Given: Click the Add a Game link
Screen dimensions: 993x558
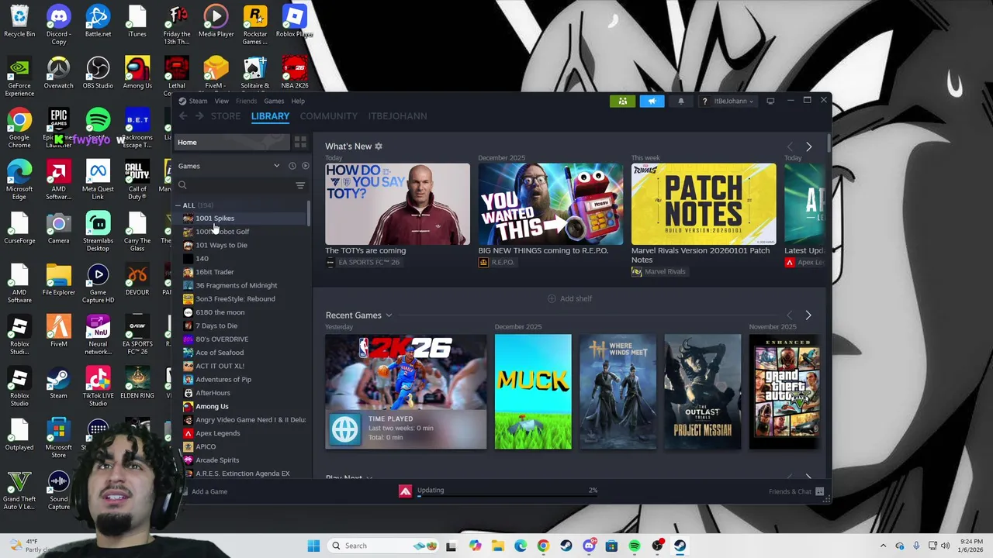Looking at the screenshot, I should [209, 491].
